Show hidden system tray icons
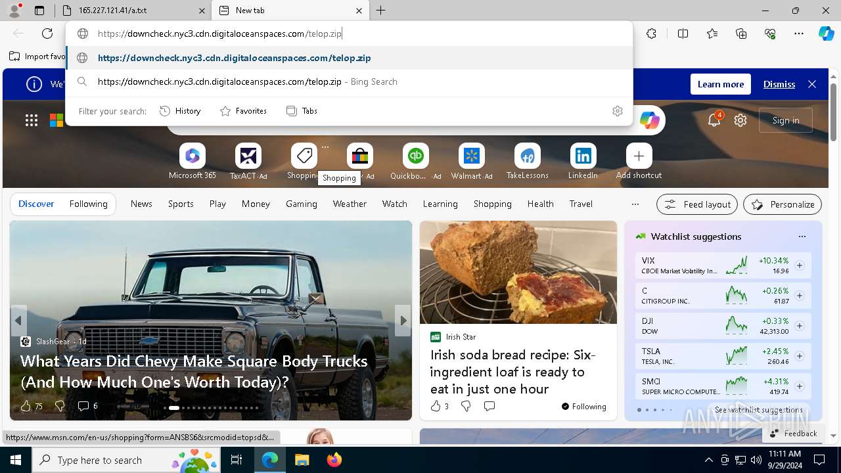The image size is (841, 473). (708, 460)
